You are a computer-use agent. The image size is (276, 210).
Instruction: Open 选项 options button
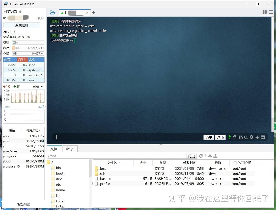220,137
